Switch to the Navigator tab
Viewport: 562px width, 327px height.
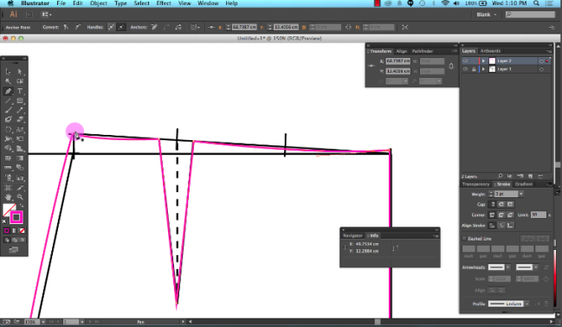352,235
